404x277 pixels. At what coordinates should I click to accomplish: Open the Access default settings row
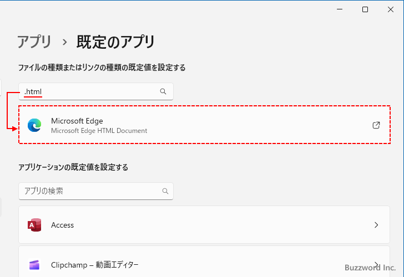pyautogui.click(x=204, y=225)
